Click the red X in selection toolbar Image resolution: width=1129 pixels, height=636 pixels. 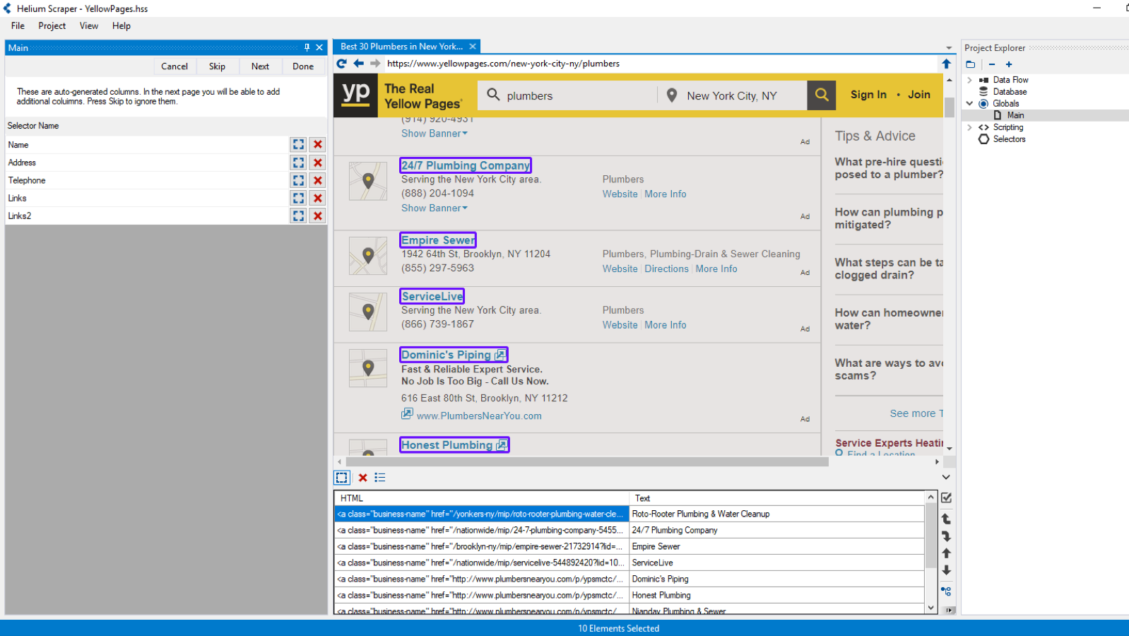(x=362, y=478)
